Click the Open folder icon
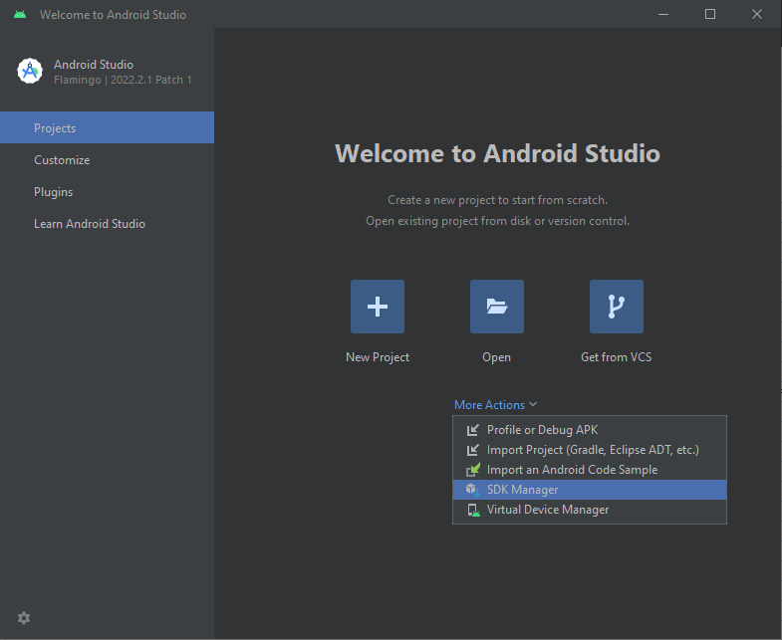This screenshot has height=640, width=782. (x=497, y=307)
